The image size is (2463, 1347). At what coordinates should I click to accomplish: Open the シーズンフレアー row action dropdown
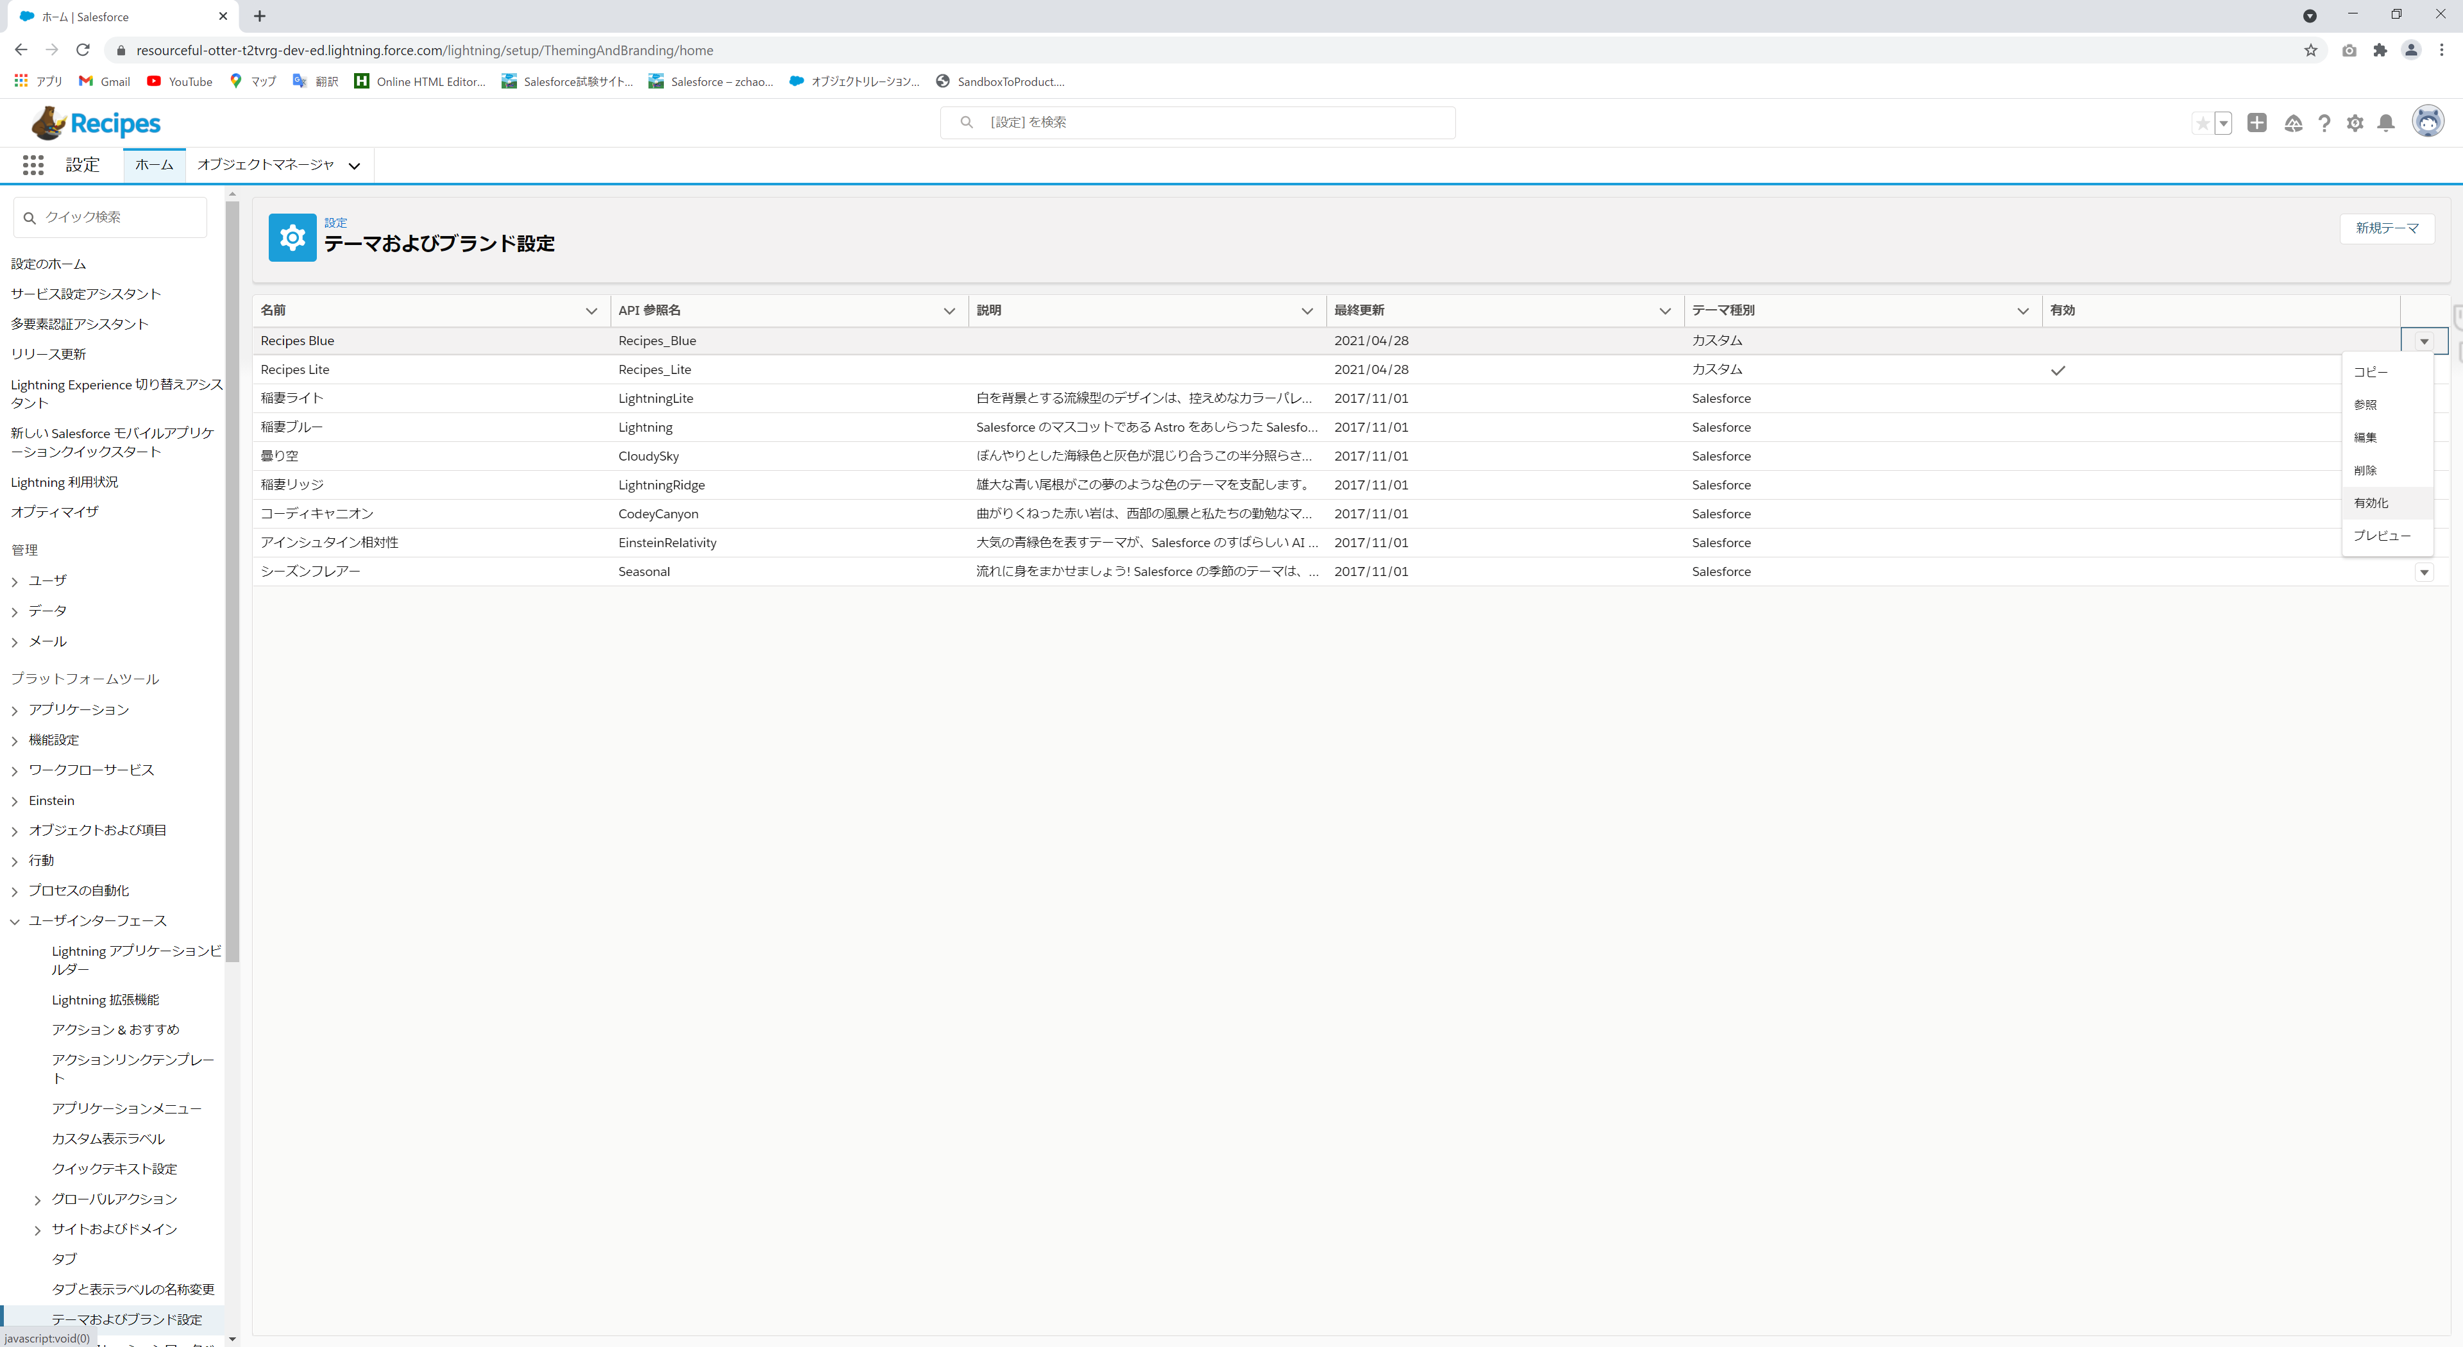tap(2424, 572)
